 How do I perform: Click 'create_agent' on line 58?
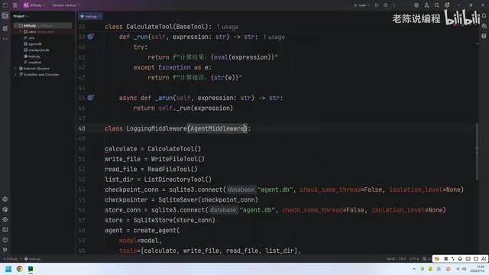click(x=154, y=231)
